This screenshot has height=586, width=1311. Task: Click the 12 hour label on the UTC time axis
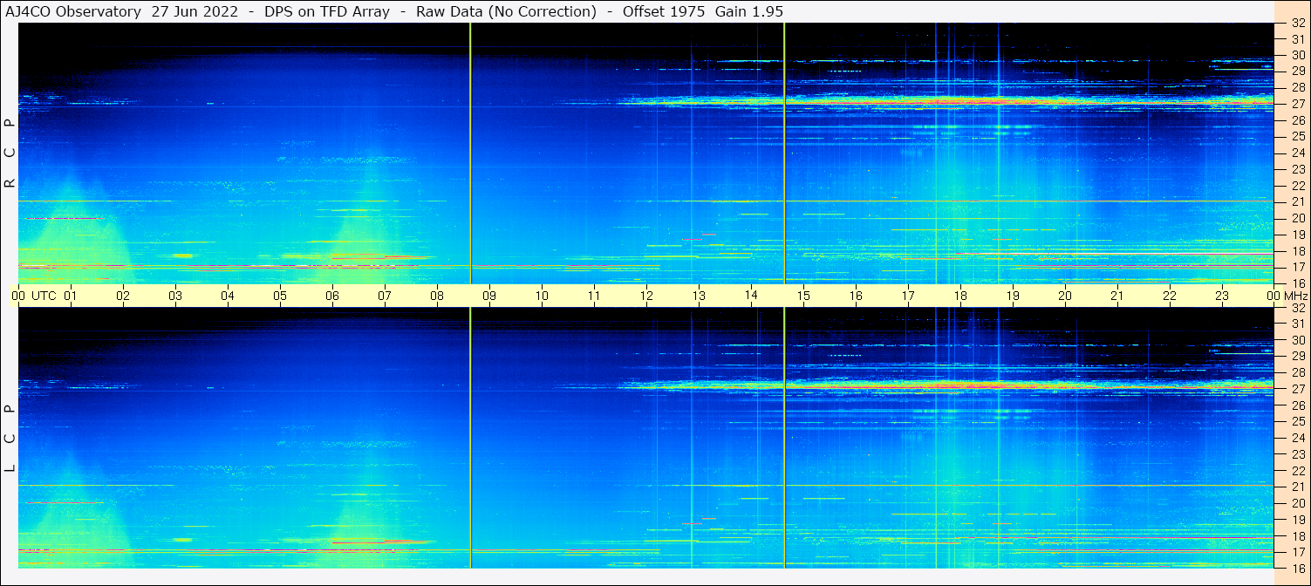pos(646,296)
